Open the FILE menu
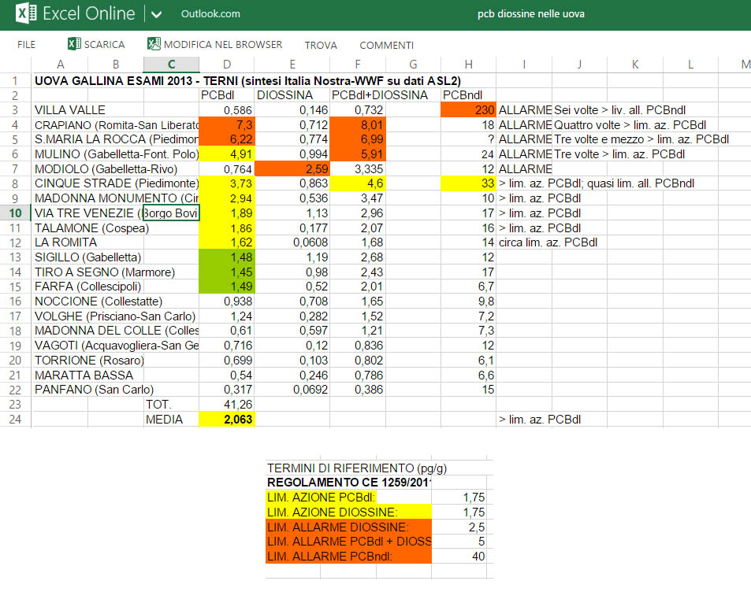The height and width of the screenshot is (603, 751). (x=26, y=45)
